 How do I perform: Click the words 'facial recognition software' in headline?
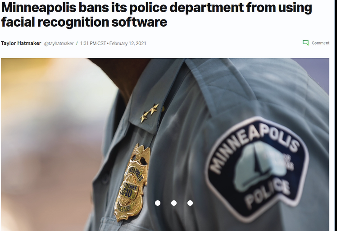pos(84,22)
